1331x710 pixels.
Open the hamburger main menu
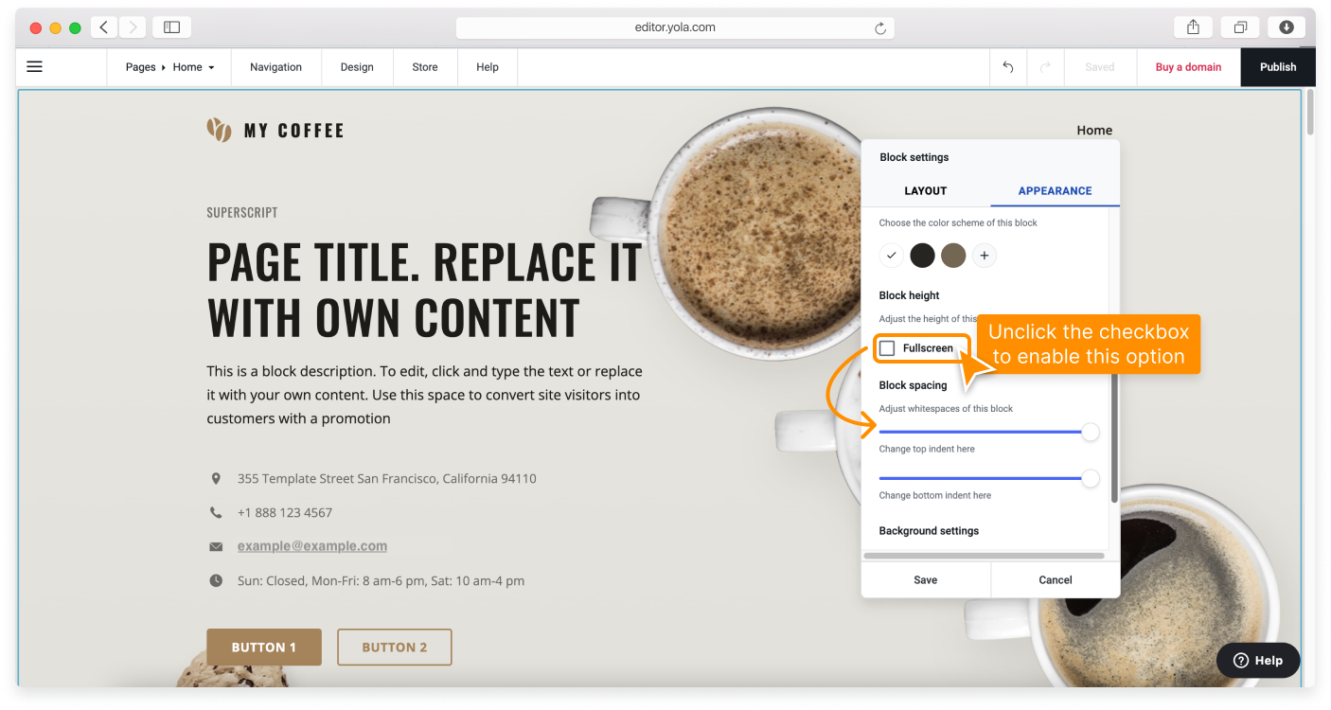tap(35, 67)
